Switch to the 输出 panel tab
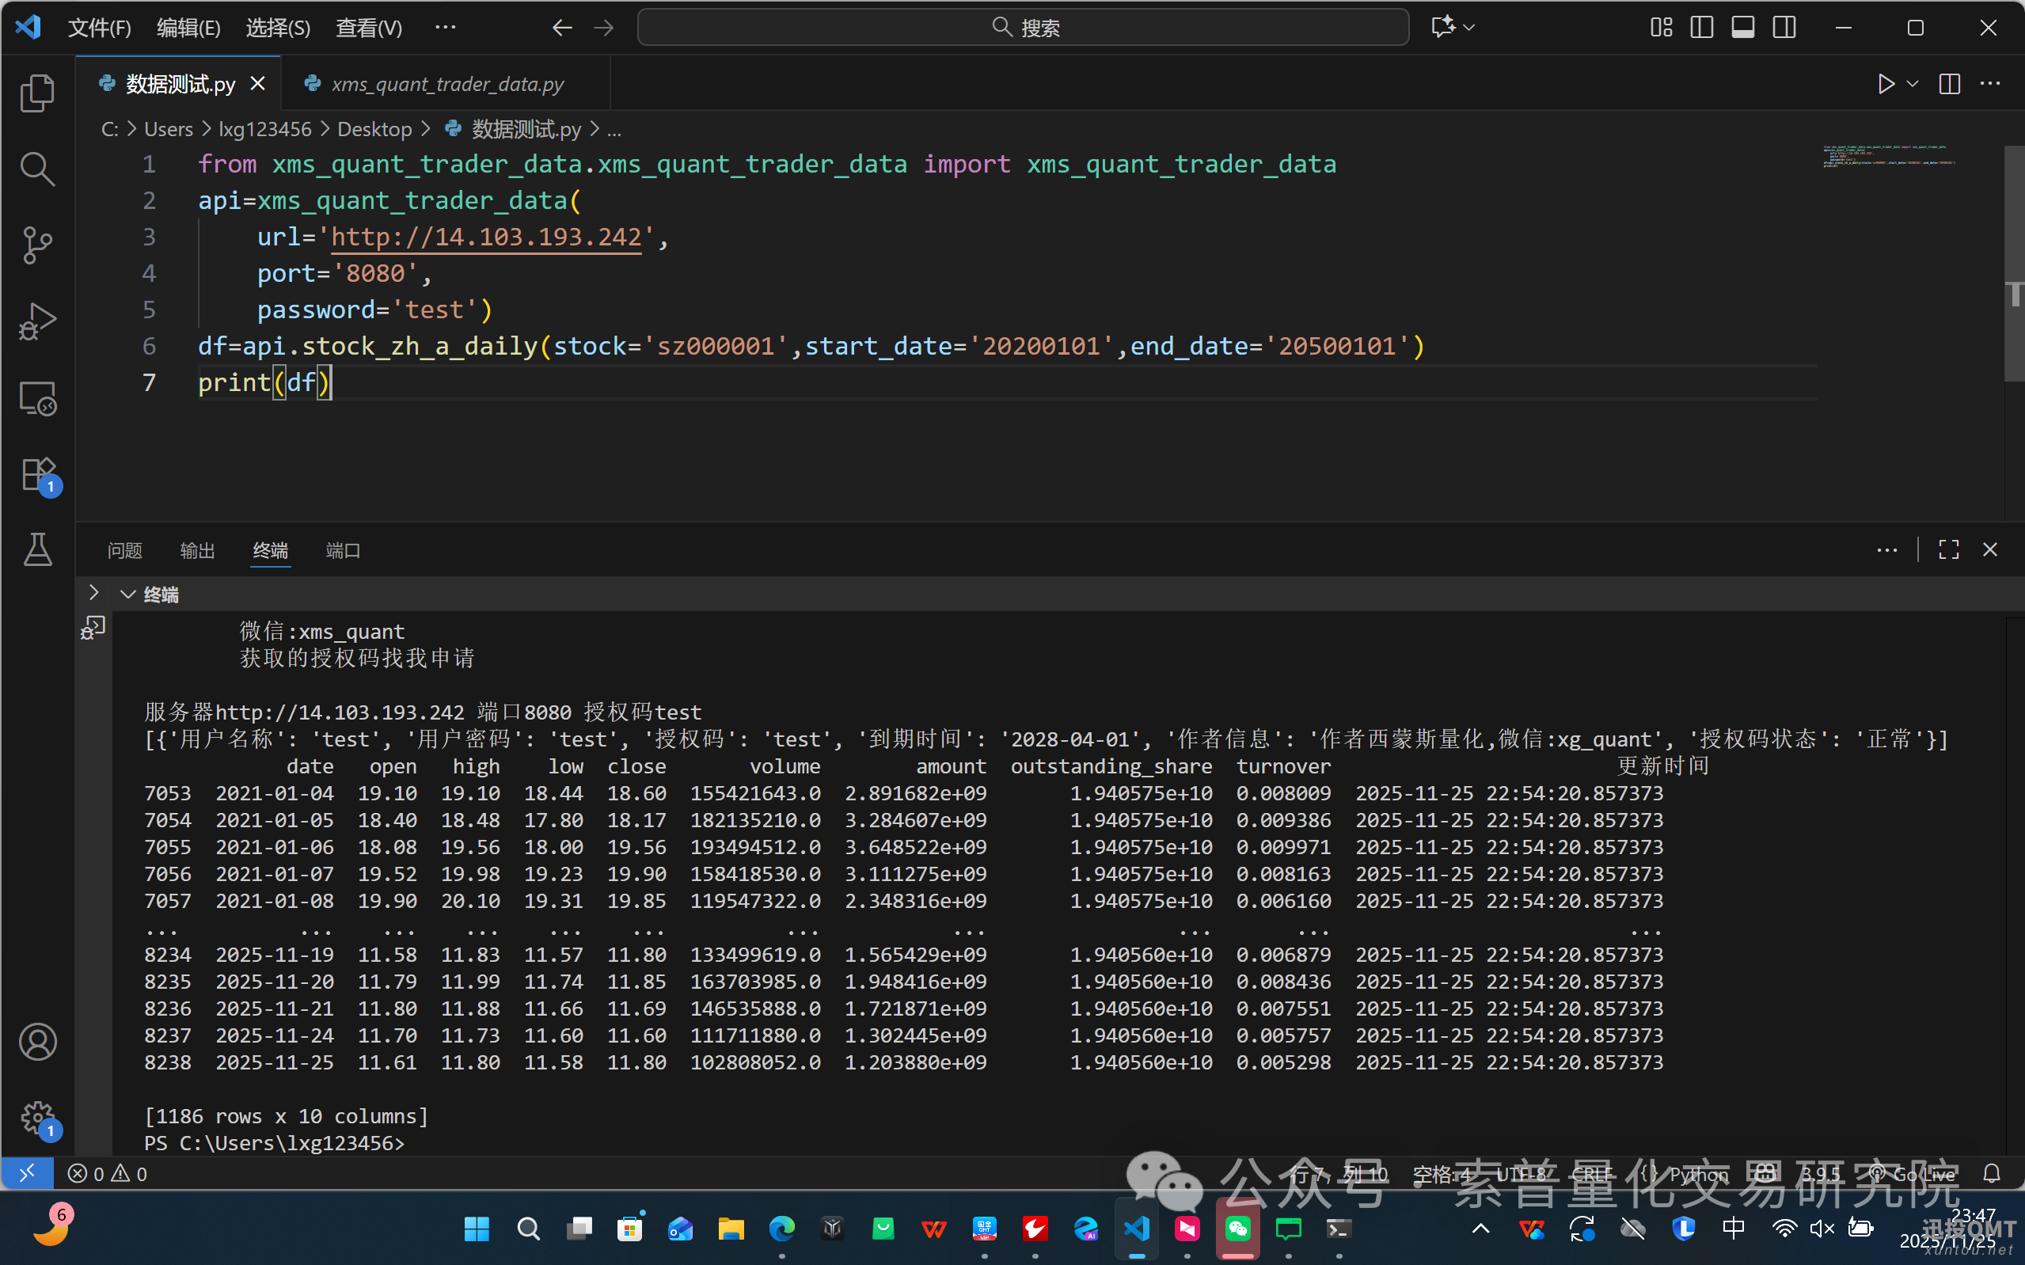Image resolution: width=2025 pixels, height=1265 pixels. (197, 550)
